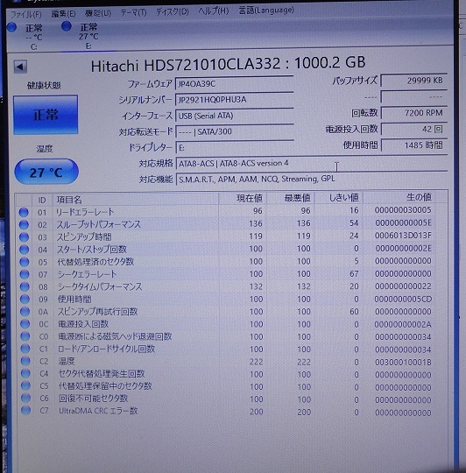Select the スピンアップ時間 attribute name

pos(84,236)
